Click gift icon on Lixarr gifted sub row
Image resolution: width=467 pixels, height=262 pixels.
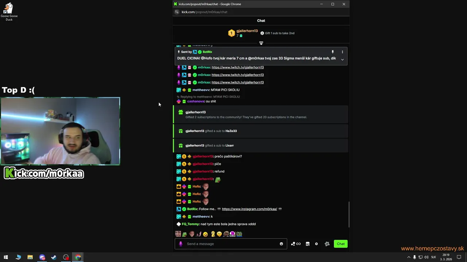pos(181,146)
